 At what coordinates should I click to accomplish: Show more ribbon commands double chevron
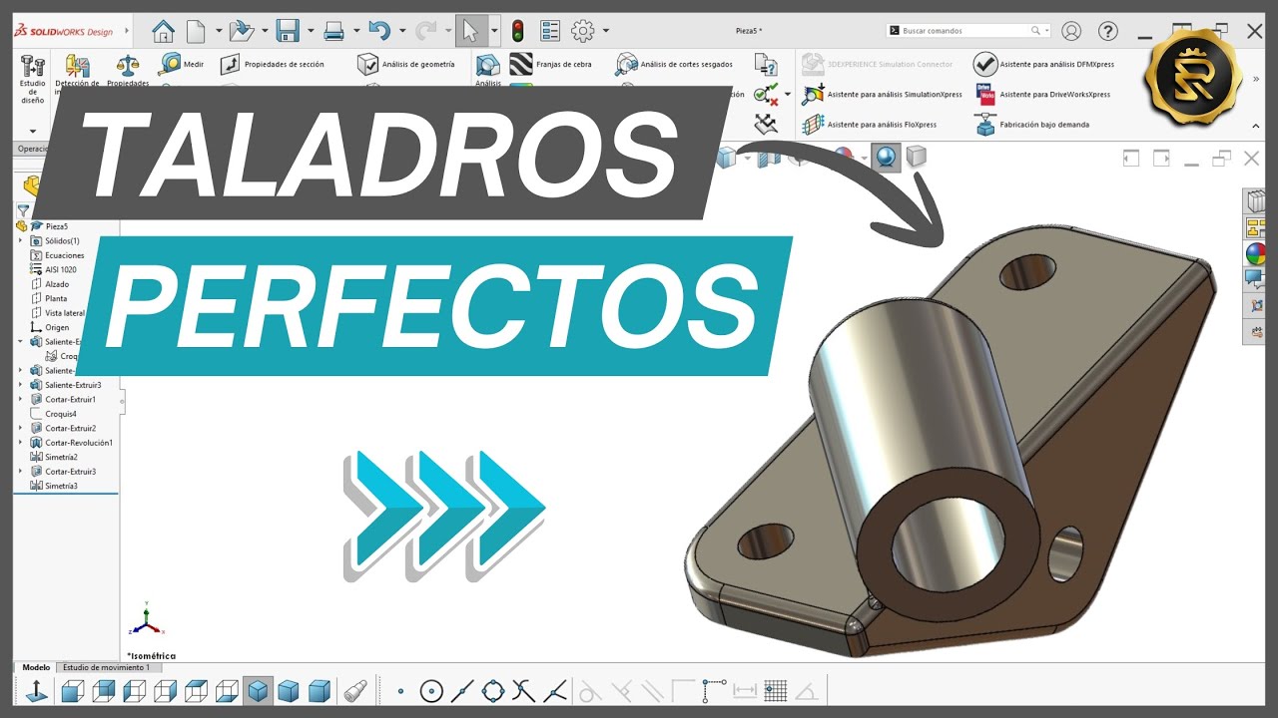pos(1256,78)
